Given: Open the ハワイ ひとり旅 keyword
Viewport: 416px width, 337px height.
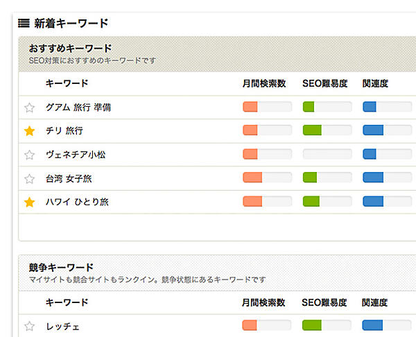Looking at the screenshot, I should point(77,202).
